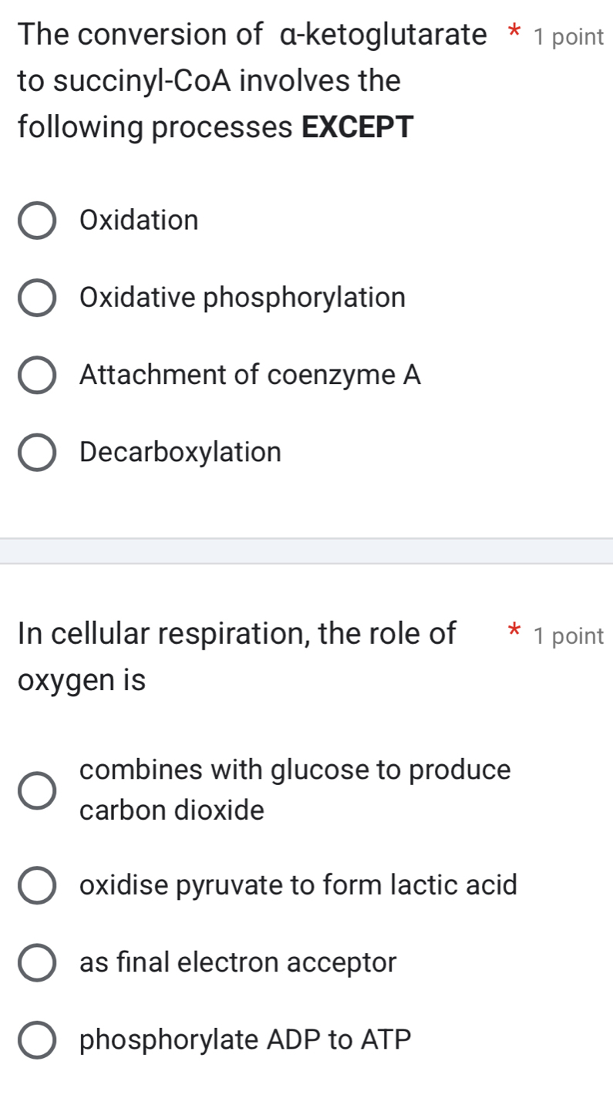Click the 'as final electron acceptor' label text

(238, 962)
